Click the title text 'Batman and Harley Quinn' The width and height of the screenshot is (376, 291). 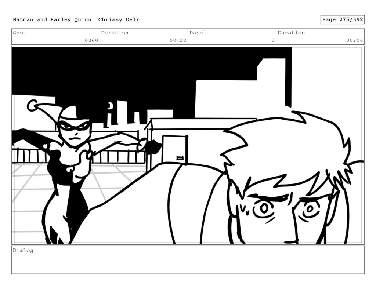[52, 20]
